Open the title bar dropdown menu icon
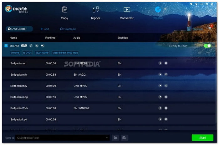The height and width of the screenshot is (145, 219). (x=196, y=4)
